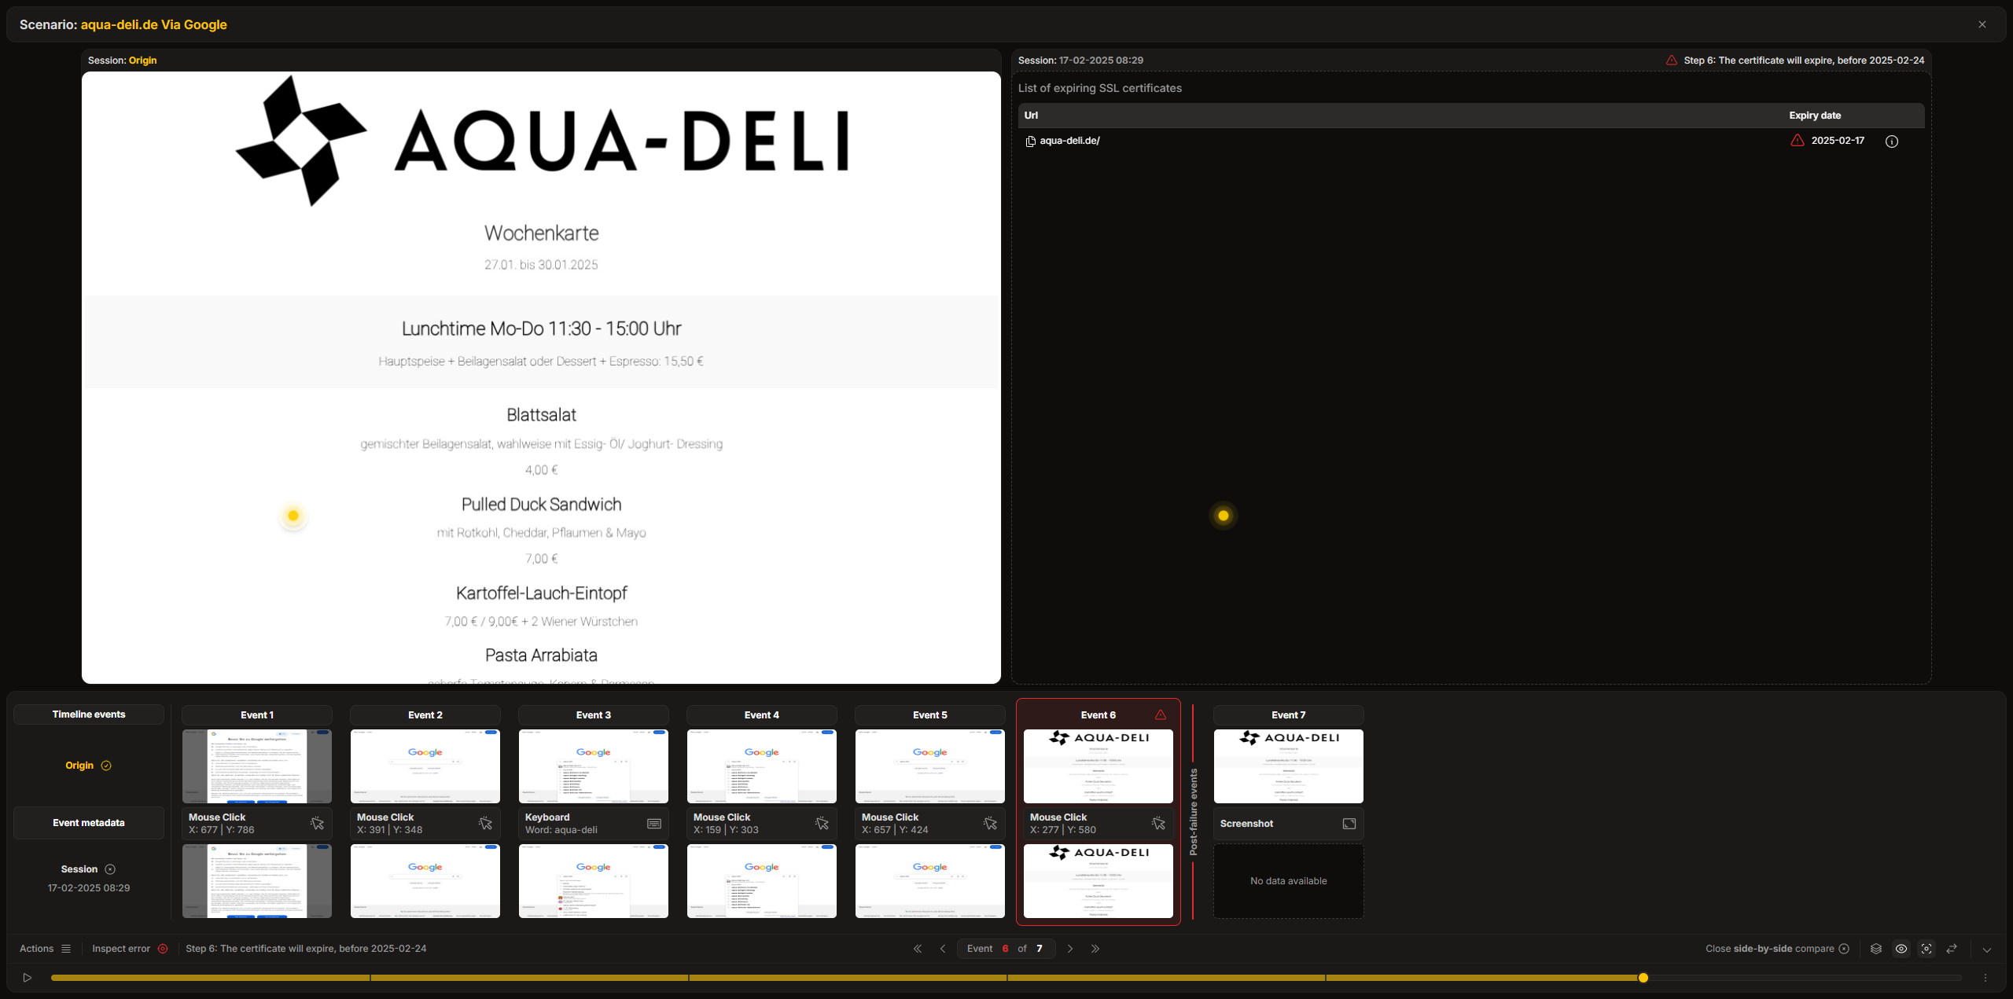
Task: Click the session timestamp 17-02-2025 08:29 under Session
Action: [89, 888]
